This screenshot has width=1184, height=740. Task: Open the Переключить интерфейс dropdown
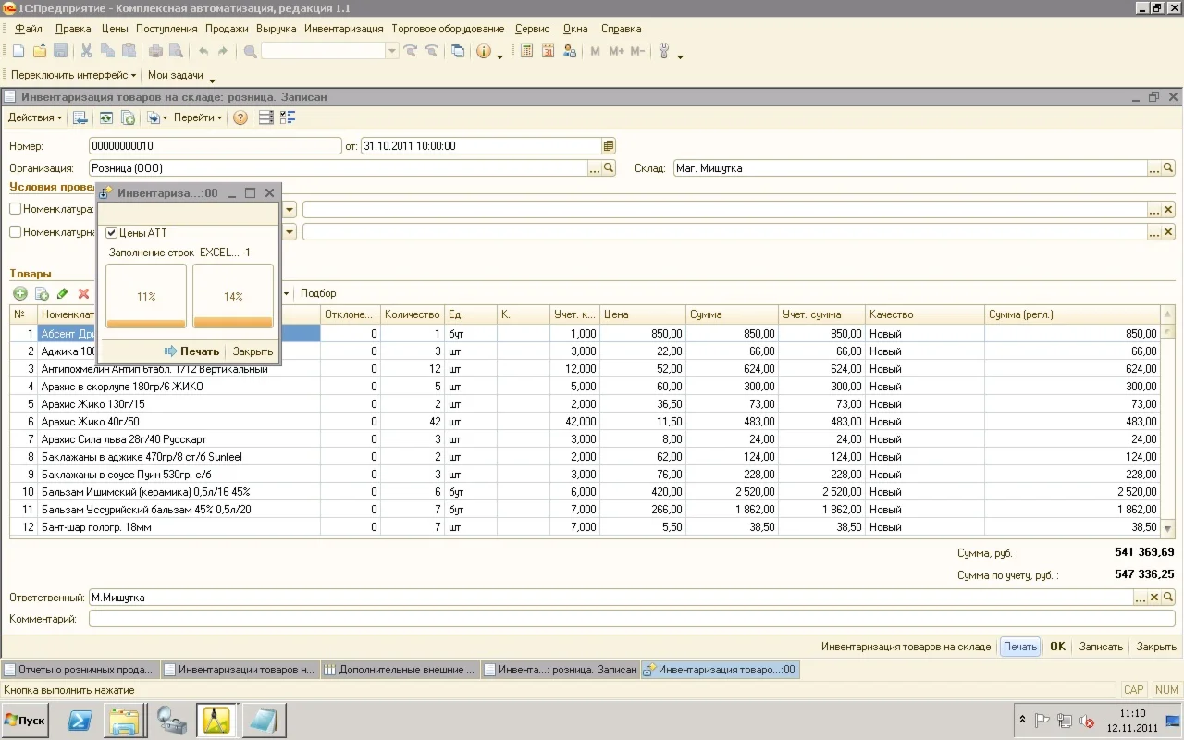(73, 75)
